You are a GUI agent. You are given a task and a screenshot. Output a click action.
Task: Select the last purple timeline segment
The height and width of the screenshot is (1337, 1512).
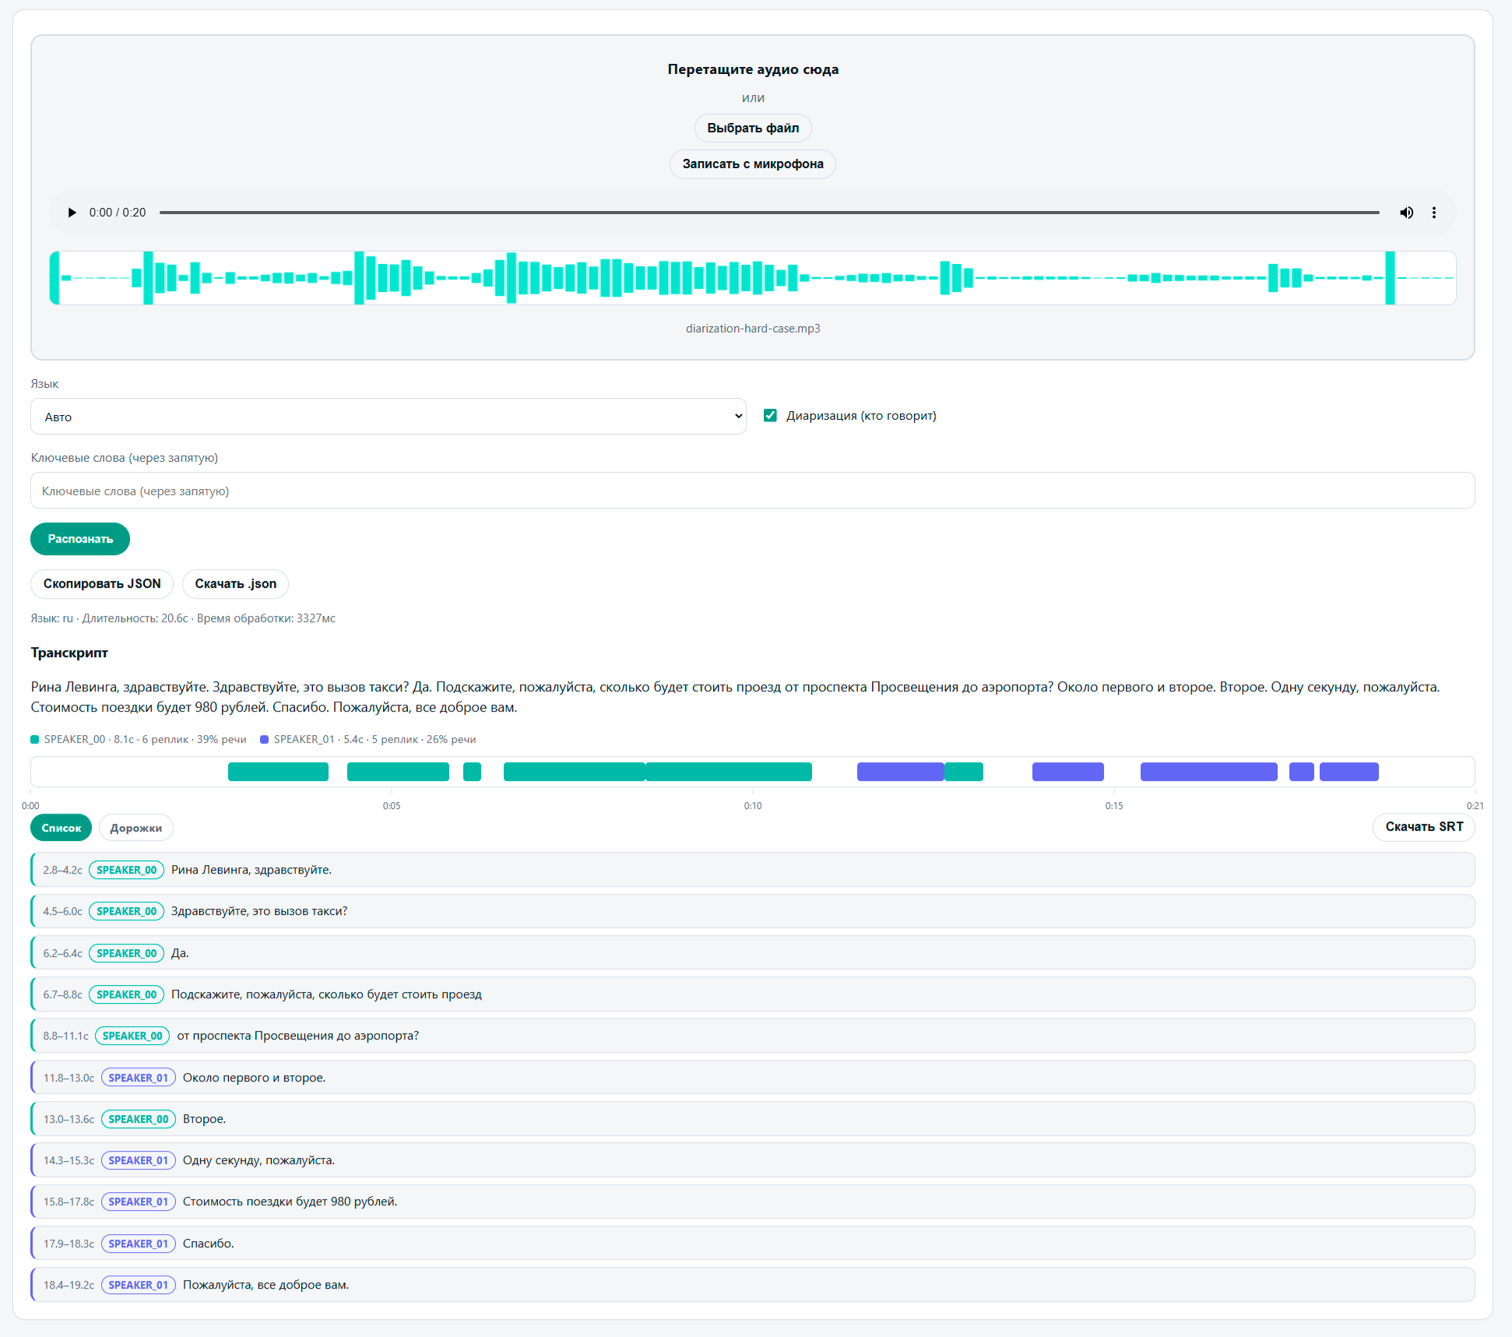[x=1349, y=772]
